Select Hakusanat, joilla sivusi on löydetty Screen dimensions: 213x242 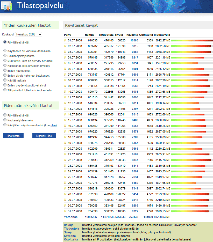pyautogui.click(x=5, y=65)
